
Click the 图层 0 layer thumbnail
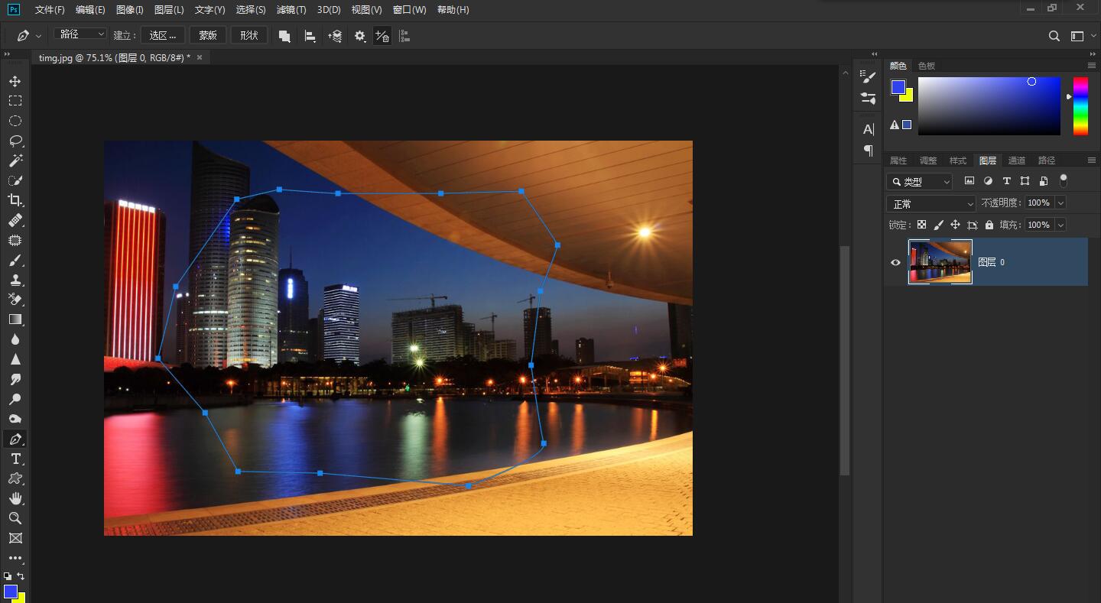click(x=940, y=262)
